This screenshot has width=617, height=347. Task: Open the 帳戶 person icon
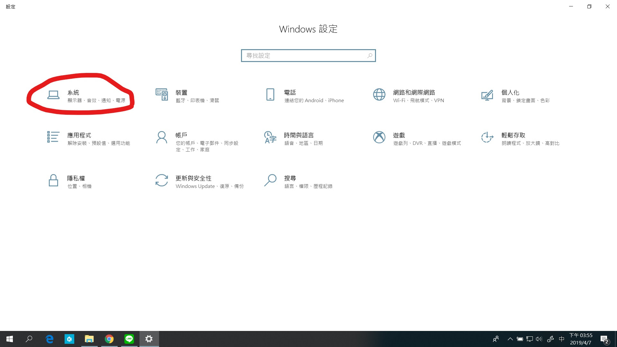[x=162, y=137]
